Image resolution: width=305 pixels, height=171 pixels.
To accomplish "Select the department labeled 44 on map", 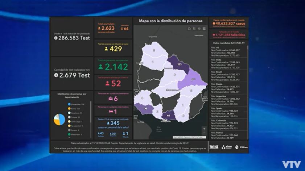I will [x=169, y=116].
